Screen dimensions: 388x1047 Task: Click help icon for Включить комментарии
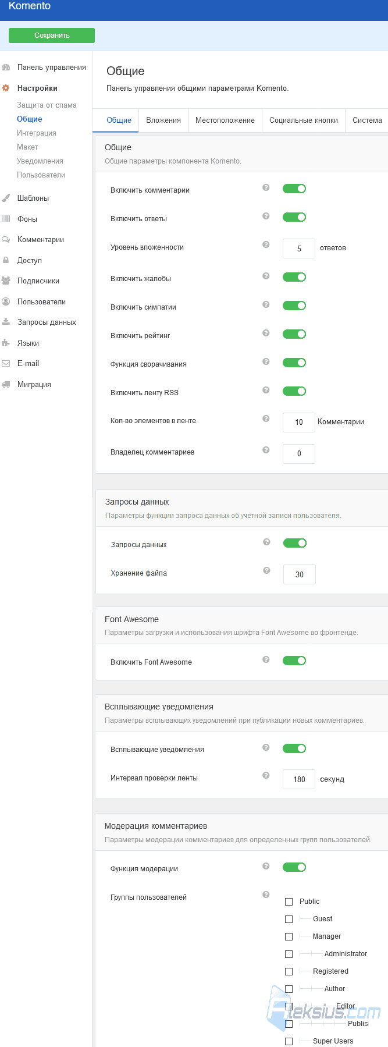click(266, 187)
